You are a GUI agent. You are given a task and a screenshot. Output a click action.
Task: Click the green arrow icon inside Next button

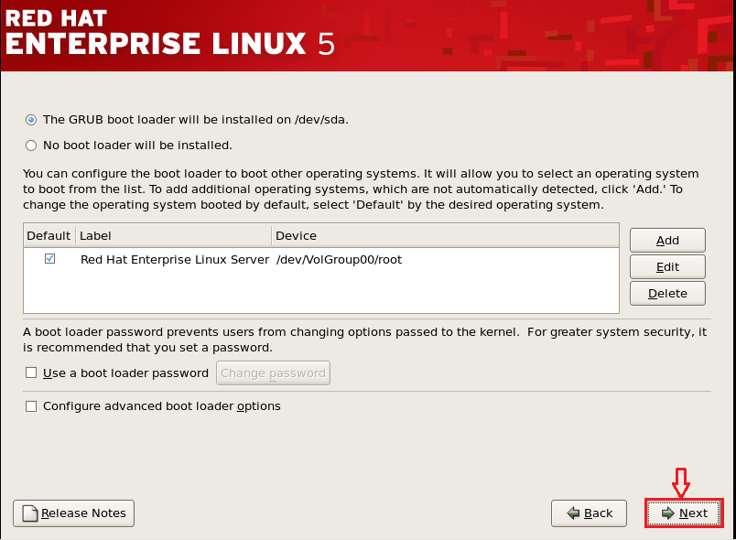point(669,513)
